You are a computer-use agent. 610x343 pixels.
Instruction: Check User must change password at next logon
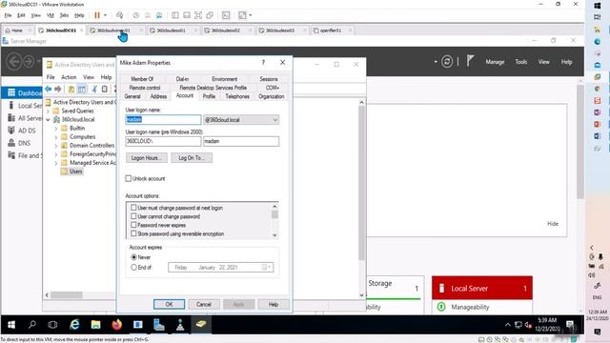[133, 208]
